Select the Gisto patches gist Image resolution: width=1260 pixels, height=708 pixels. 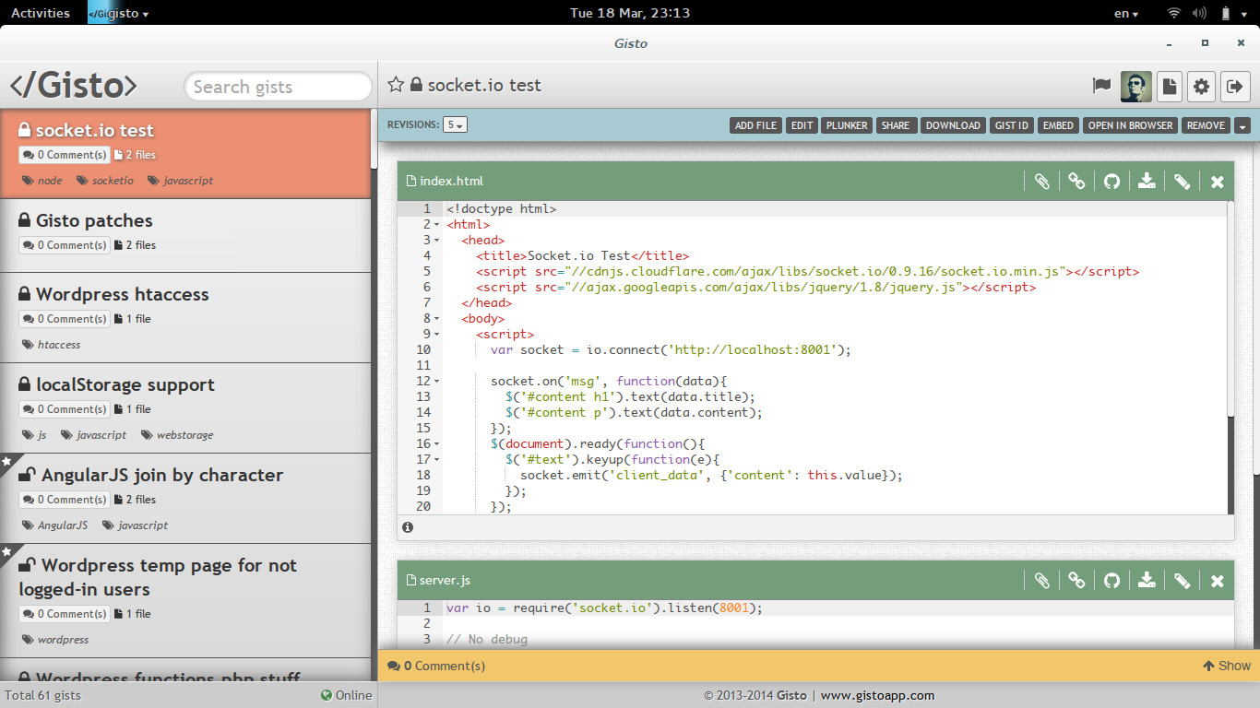(184, 236)
